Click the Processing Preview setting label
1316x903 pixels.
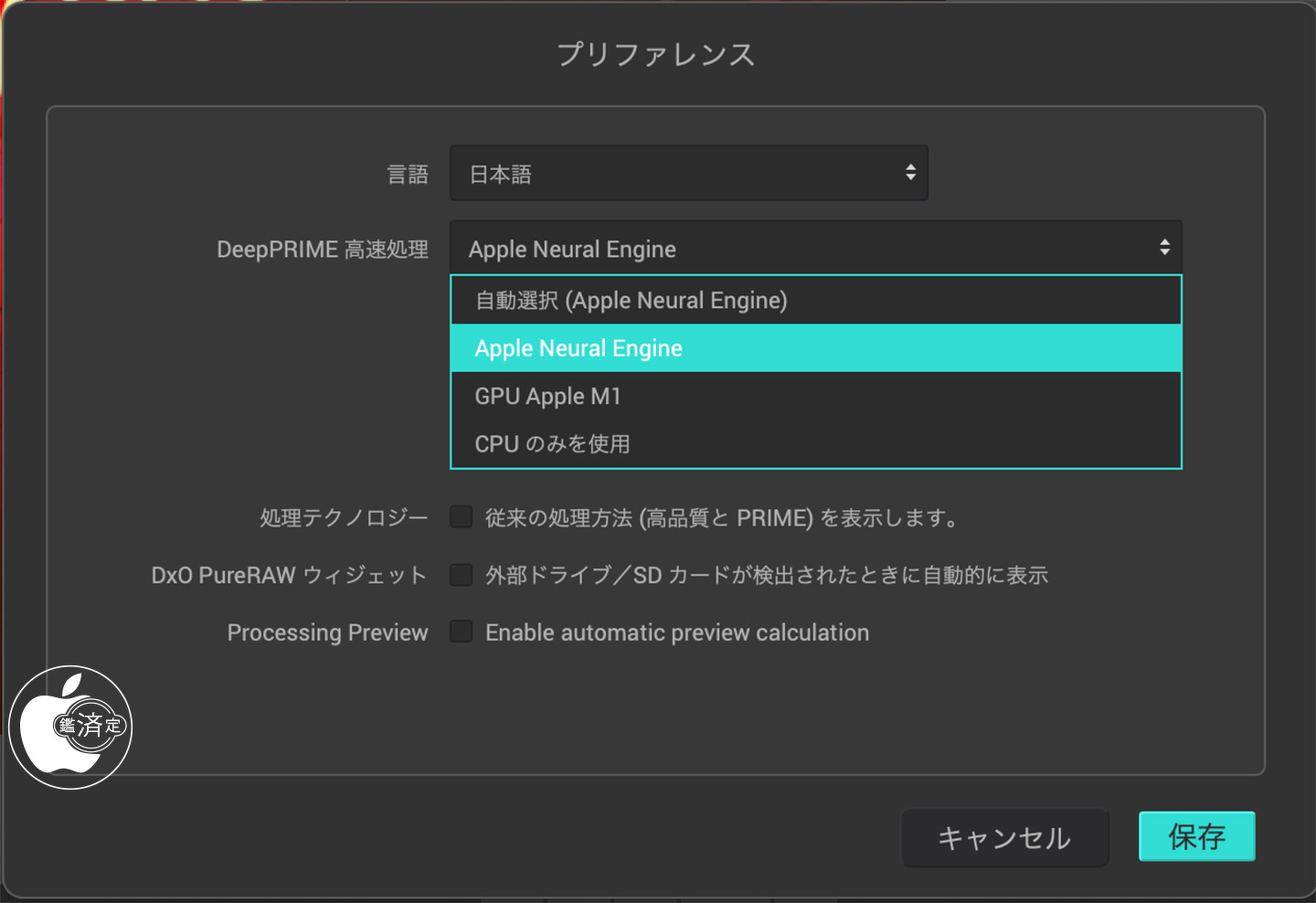[327, 632]
